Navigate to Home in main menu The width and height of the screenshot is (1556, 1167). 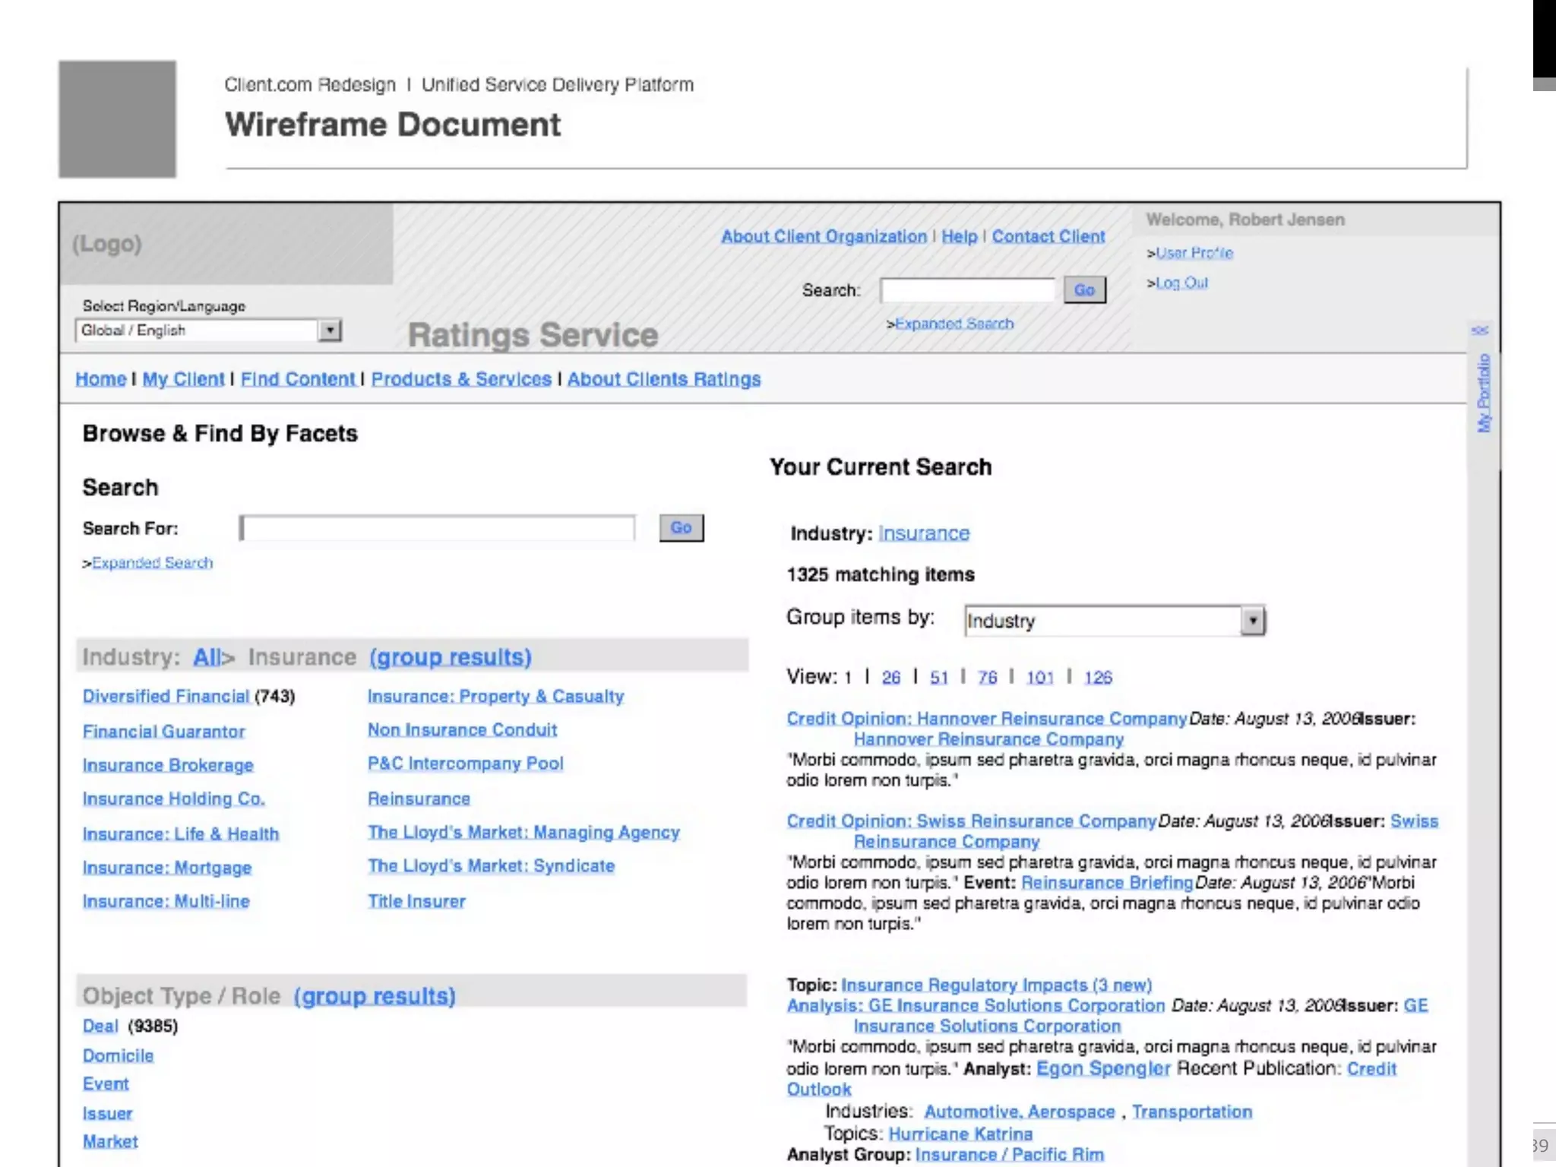click(x=100, y=378)
